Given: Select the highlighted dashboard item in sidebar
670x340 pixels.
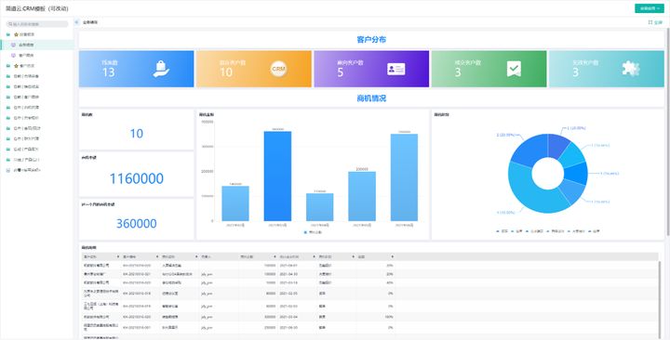Looking at the screenshot, I should click(37, 45).
